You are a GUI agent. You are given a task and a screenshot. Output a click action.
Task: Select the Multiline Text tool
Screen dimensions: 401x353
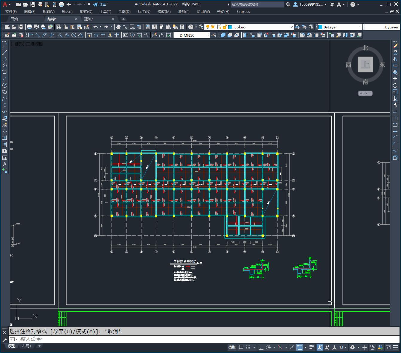pyautogui.click(x=5, y=164)
